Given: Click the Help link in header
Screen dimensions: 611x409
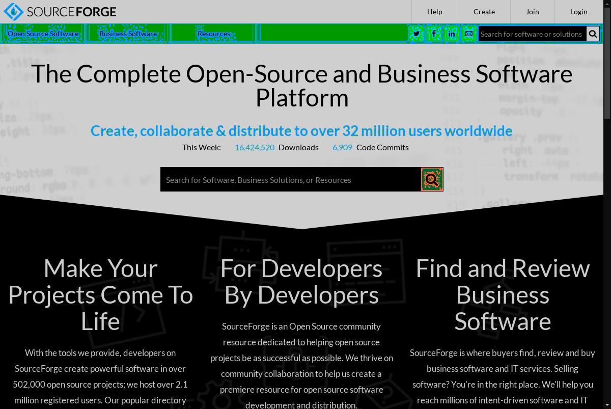Looking at the screenshot, I should tap(435, 12).
